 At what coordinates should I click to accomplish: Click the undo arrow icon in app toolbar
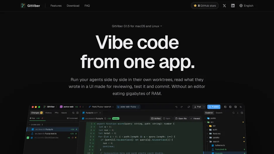pyautogui.click(x=177, y=107)
